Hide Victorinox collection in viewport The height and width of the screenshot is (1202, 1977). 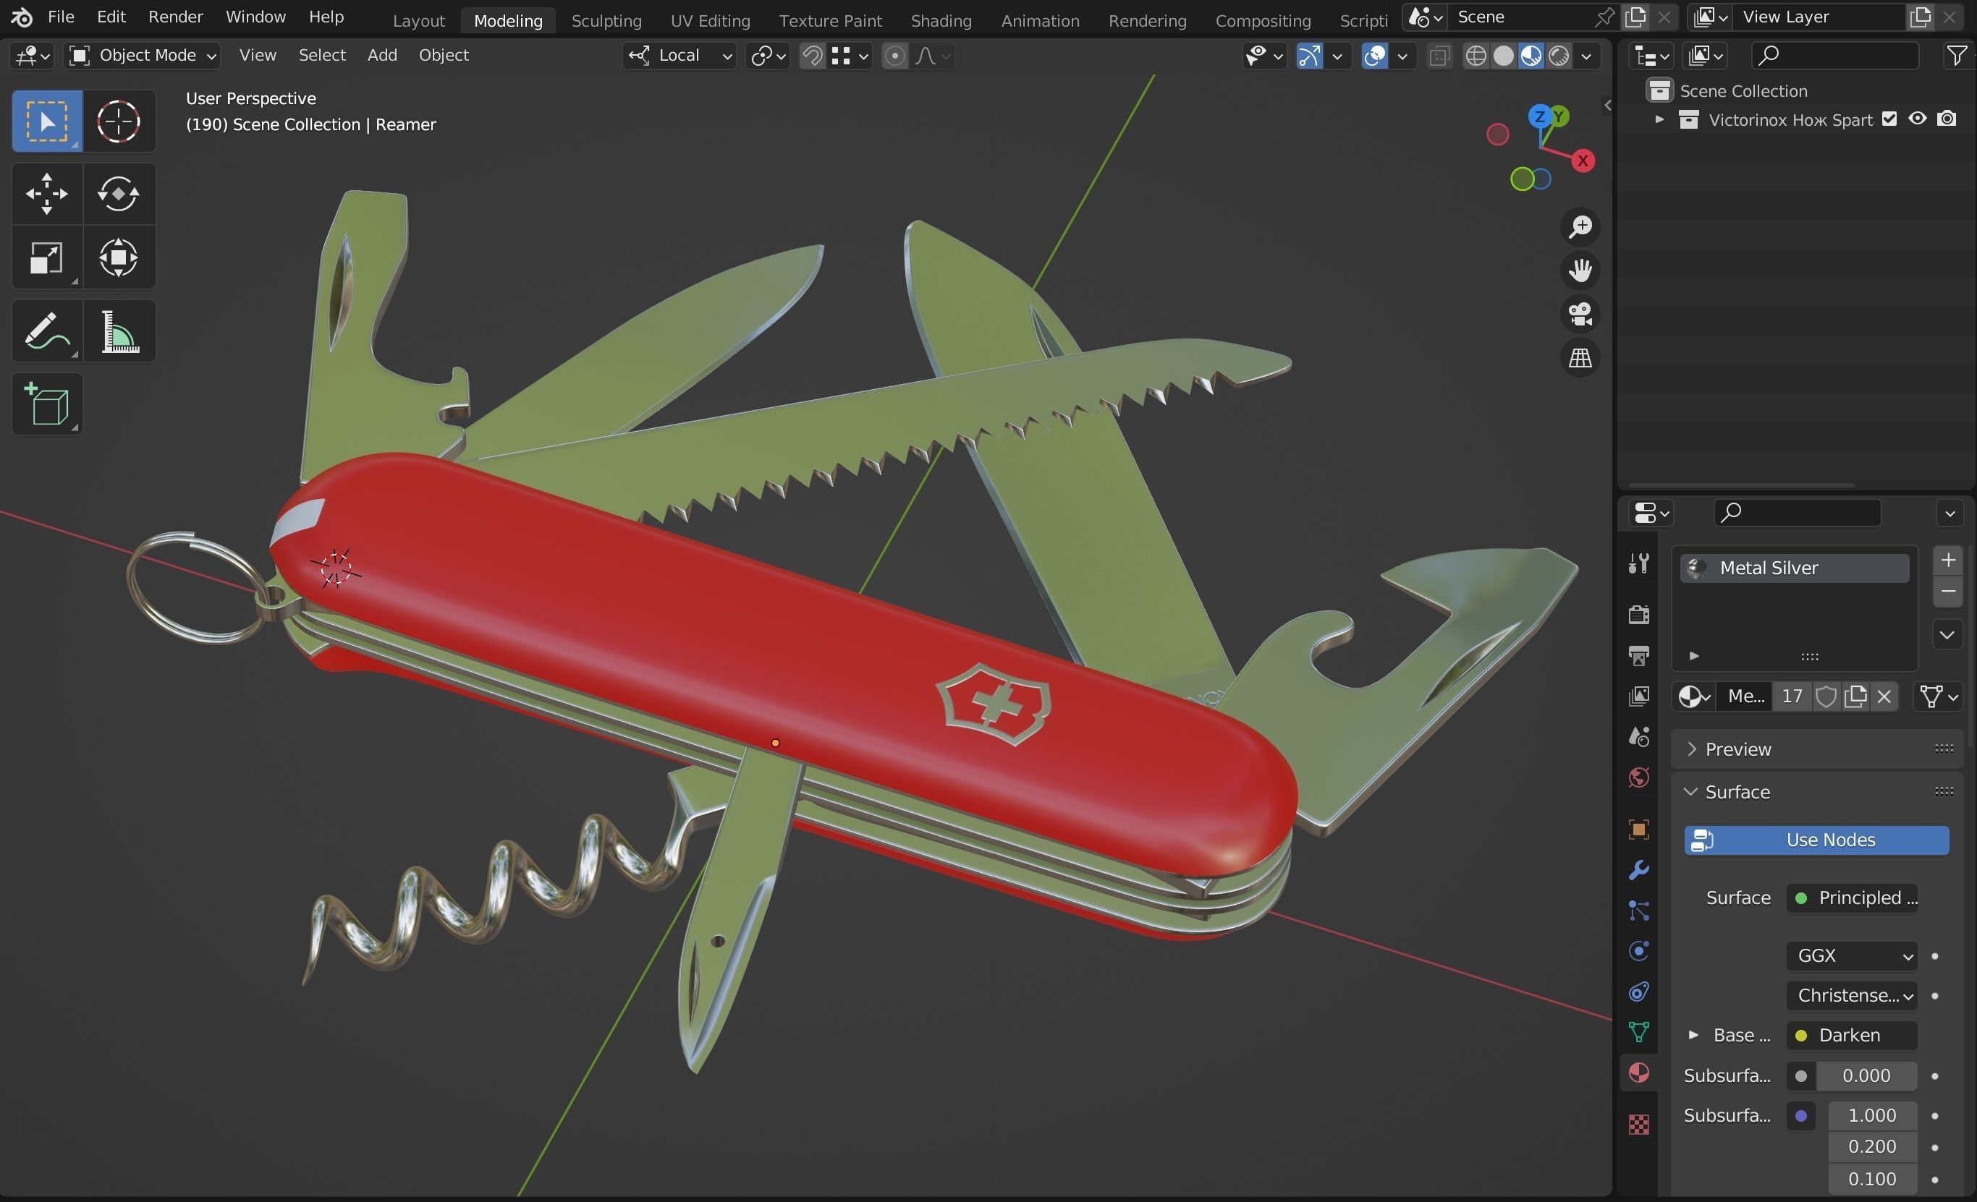(x=1918, y=119)
